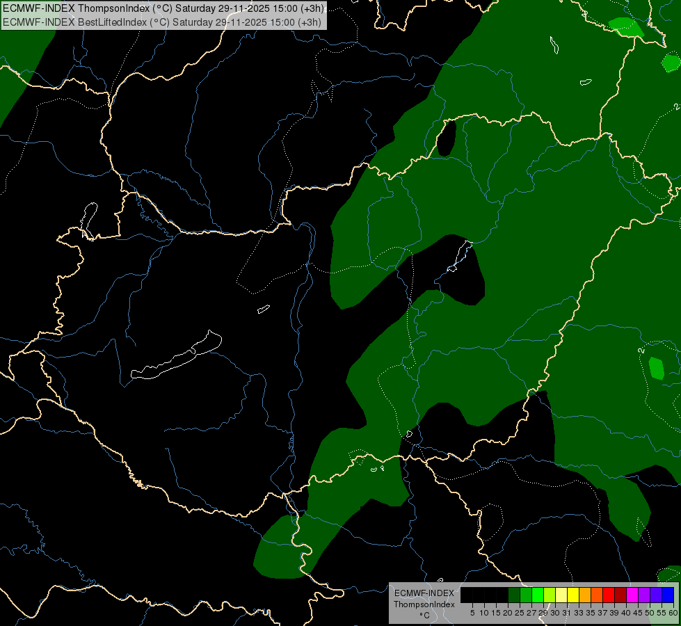Pick the dark green 20-25 legend swatch
This screenshot has width=681, height=626.
(x=514, y=595)
